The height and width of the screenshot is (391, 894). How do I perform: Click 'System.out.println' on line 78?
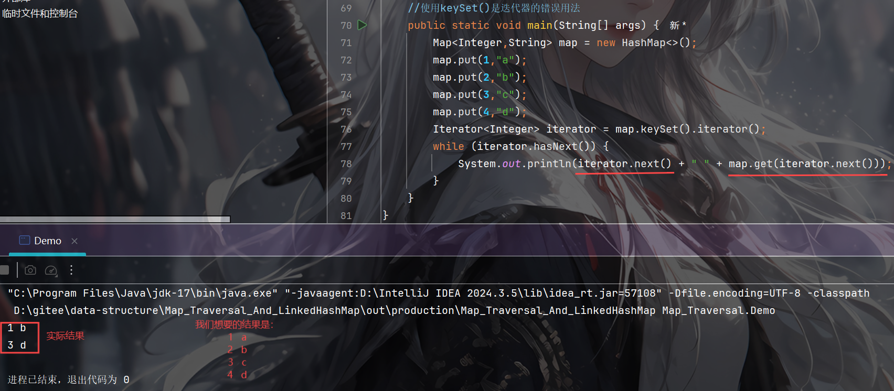tap(514, 164)
